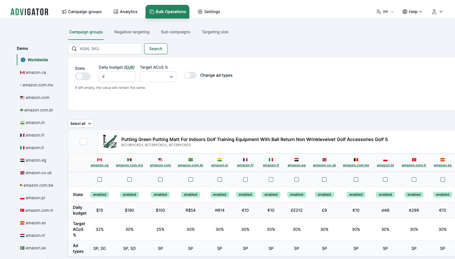
Task: Open the amazon.pl header link
Action: (385, 165)
